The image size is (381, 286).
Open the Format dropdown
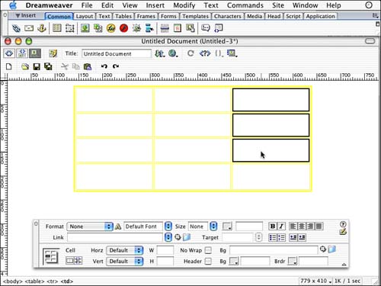click(x=90, y=227)
